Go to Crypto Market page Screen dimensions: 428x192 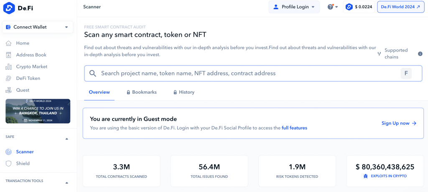point(31,67)
